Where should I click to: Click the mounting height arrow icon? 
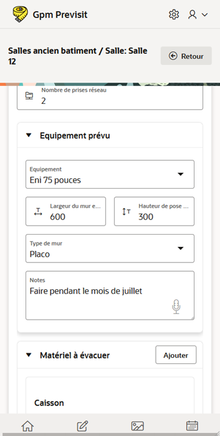pos(127,212)
